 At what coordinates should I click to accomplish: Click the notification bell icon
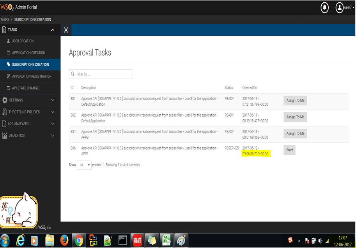pos(324,8)
